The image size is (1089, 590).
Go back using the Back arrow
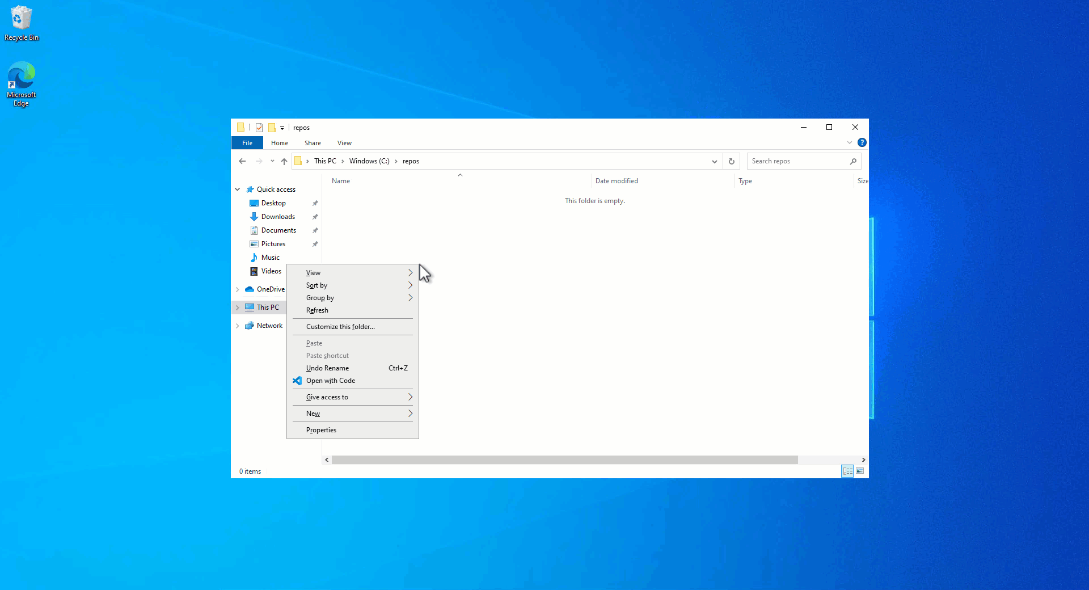click(x=242, y=161)
